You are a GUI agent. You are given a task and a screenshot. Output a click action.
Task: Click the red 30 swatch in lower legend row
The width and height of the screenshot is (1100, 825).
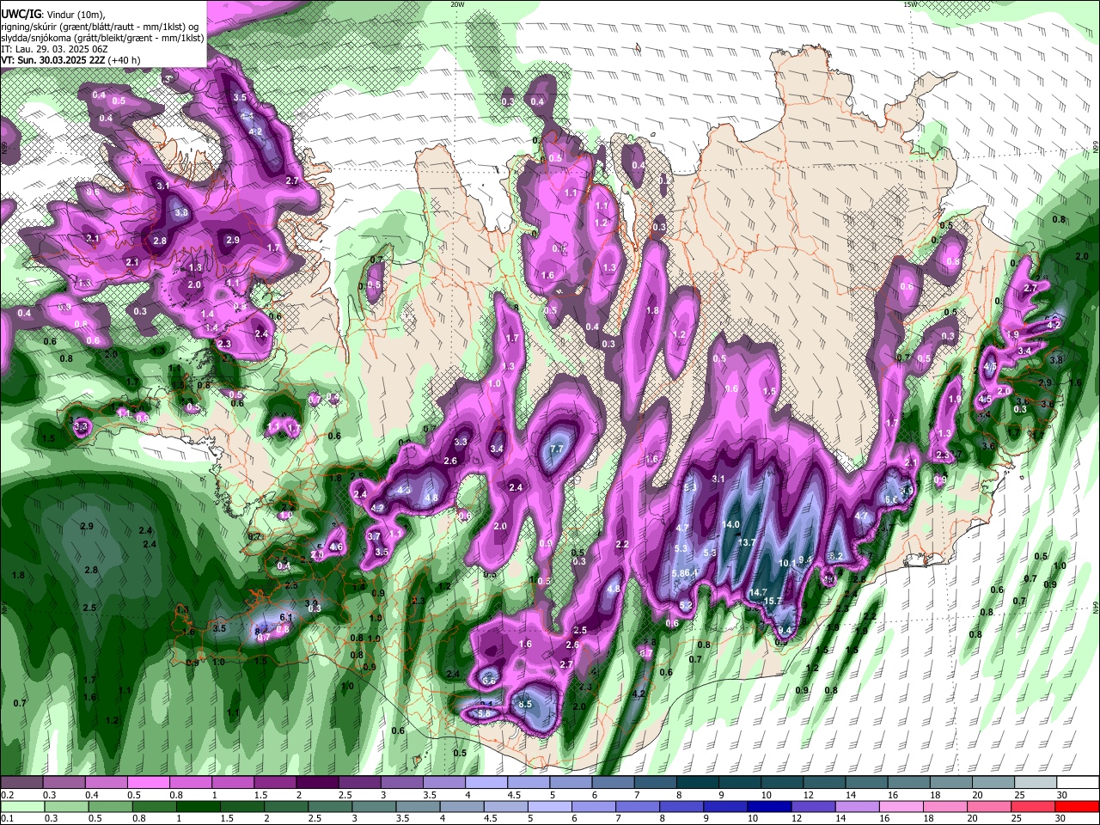1079,806
